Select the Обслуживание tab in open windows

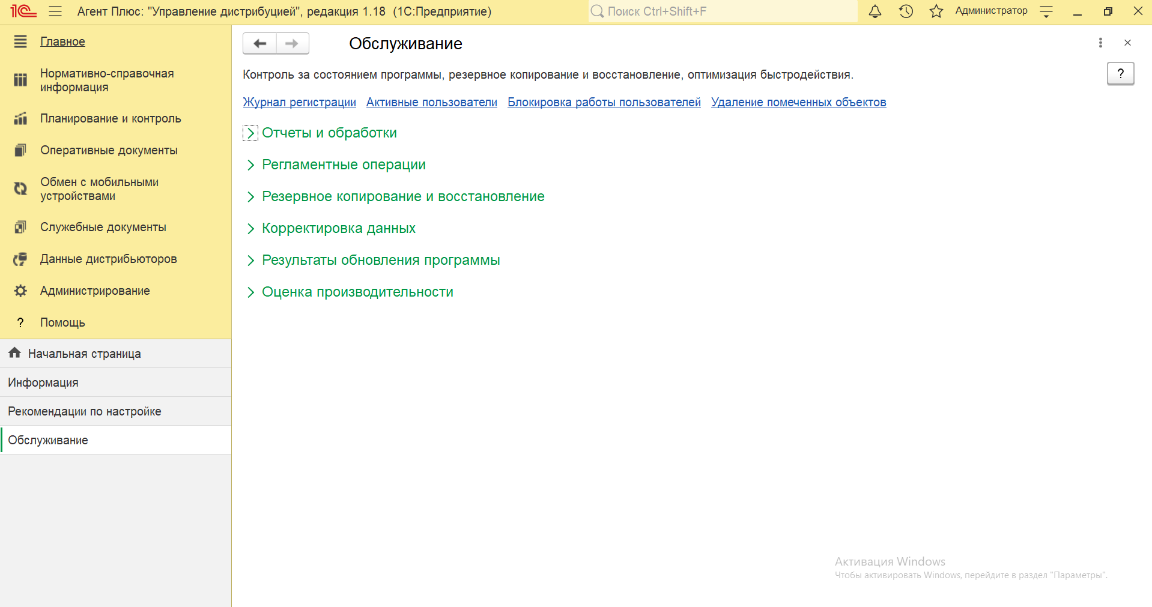[115, 440]
